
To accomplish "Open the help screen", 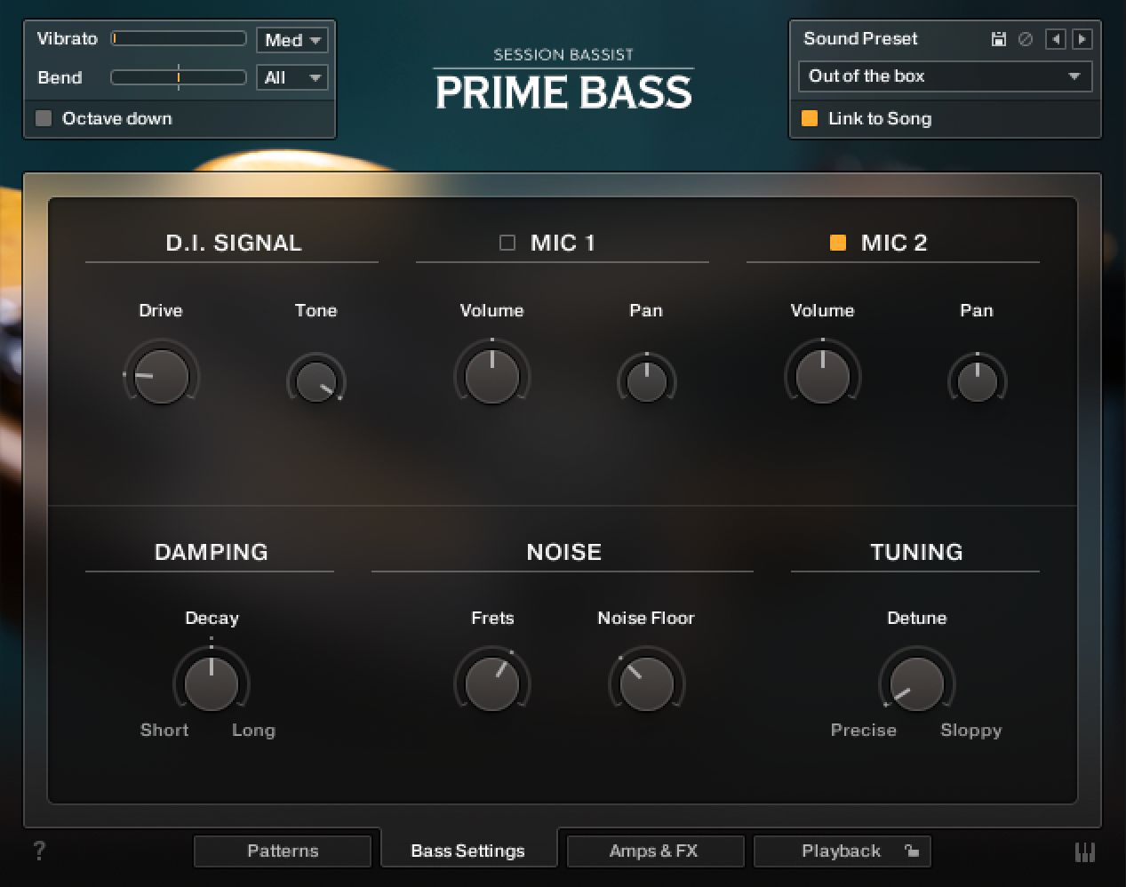I will pyautogui.click(x=38, y=851).
